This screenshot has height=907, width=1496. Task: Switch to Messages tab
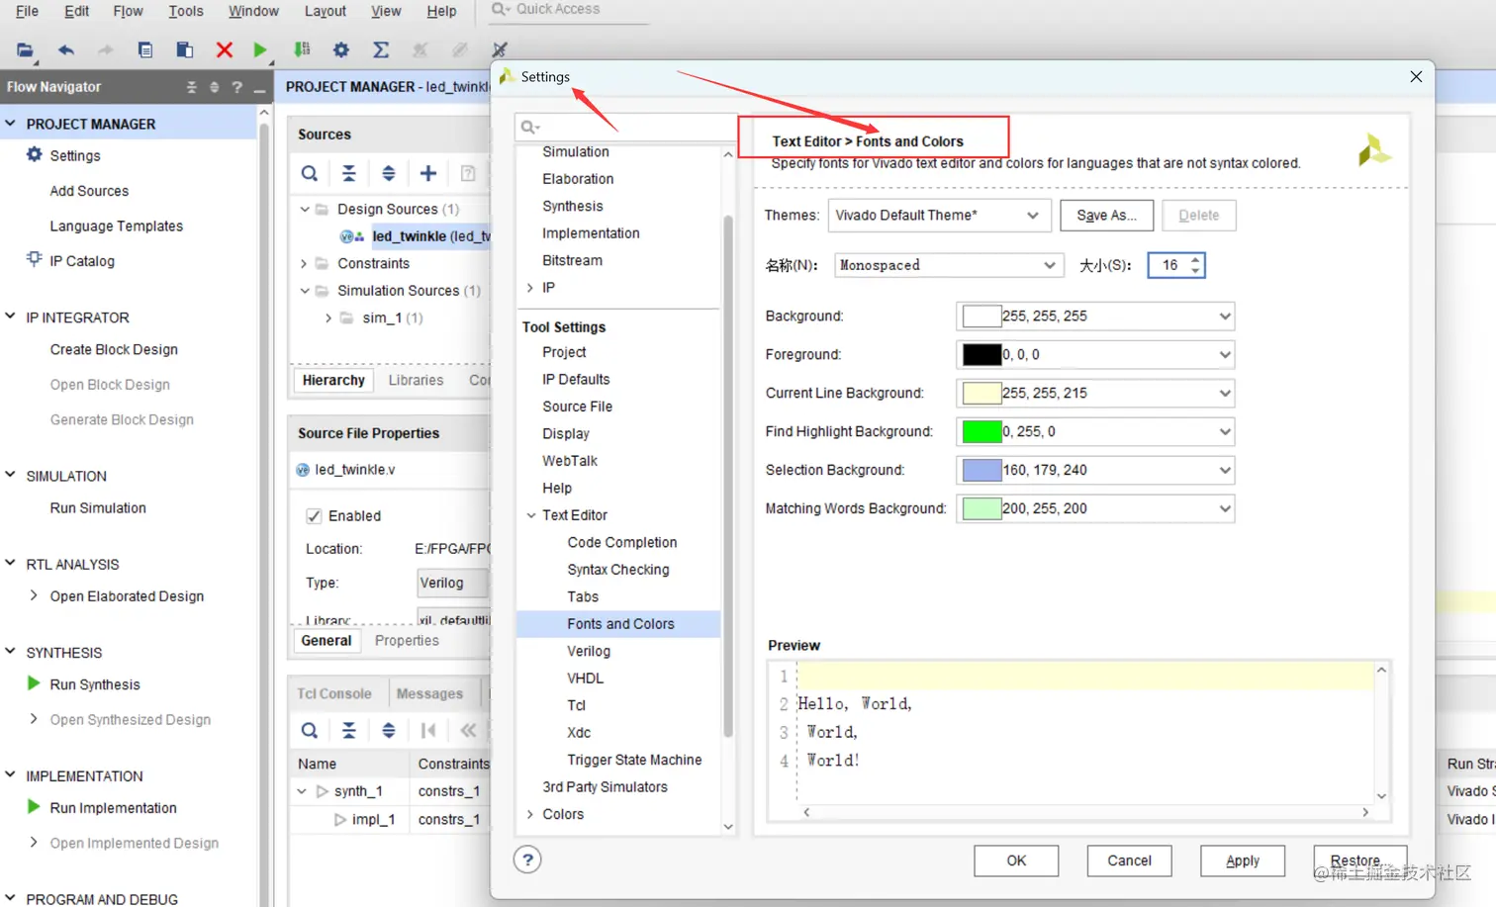[x=429, y=693]
